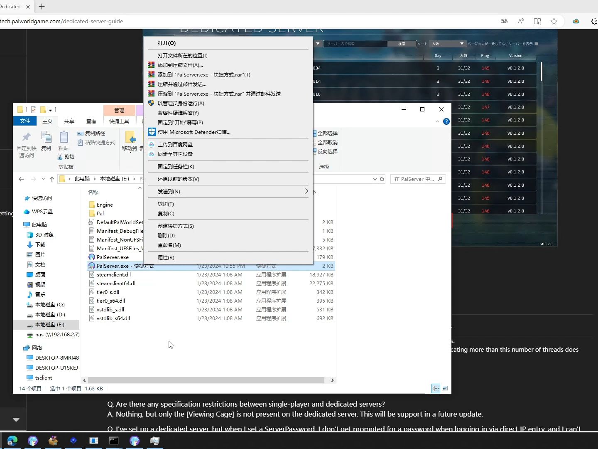Click 反向选择 invert selection button
Screen dimensions: 598x449
click(x=325, y=152)
